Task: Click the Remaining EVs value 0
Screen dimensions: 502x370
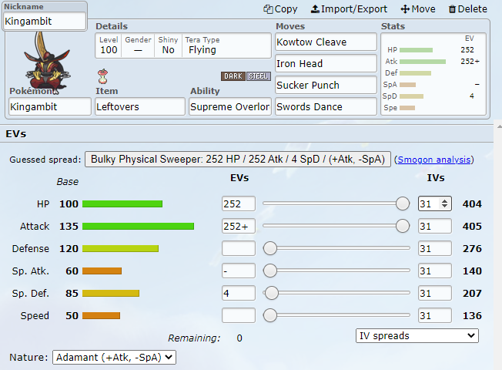Action: [x=239, y=338]
